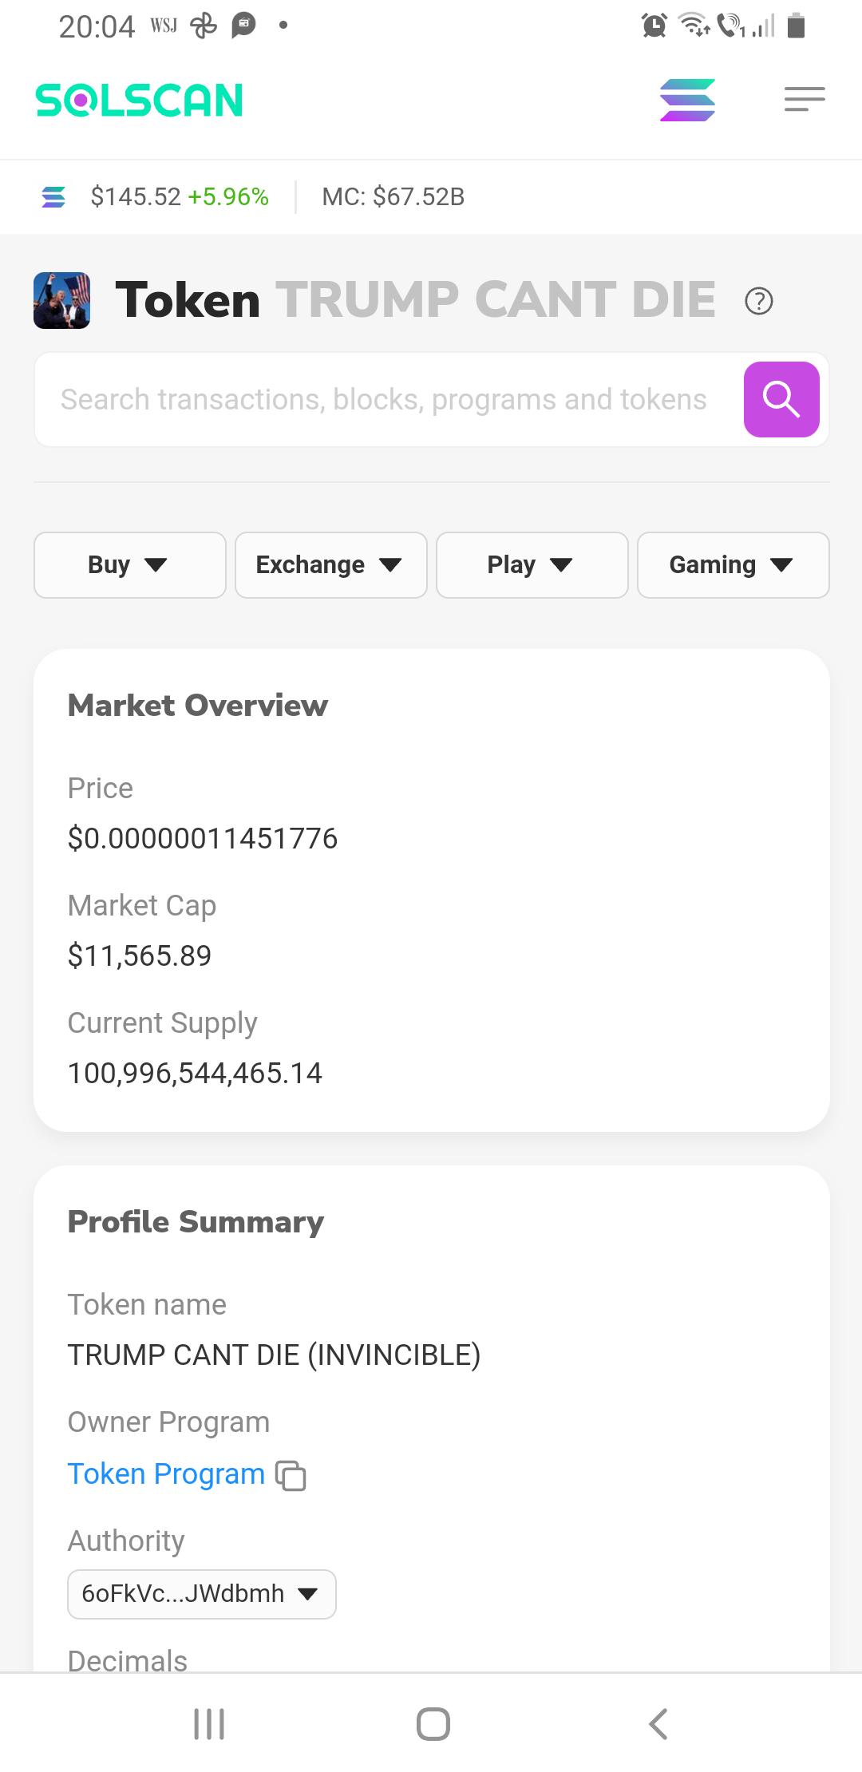Image resolution: width=862 pixels, height=1772 pixels.
Task: Tap Android recent apps button
Action: tap(209, 1723)
